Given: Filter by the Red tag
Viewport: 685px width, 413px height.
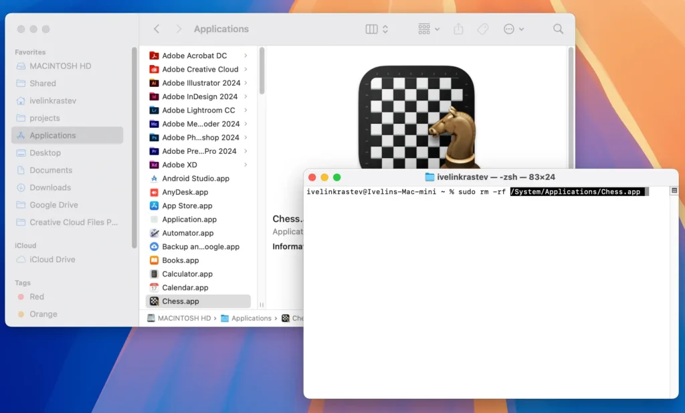Looking at the screenshot, I should pos(68,297).
